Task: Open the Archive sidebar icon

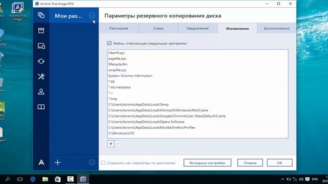Action: (41, 31)
